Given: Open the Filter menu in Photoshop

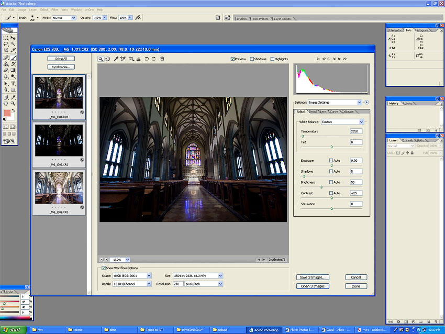Looking at the screenshot, I should click(54, 9).
